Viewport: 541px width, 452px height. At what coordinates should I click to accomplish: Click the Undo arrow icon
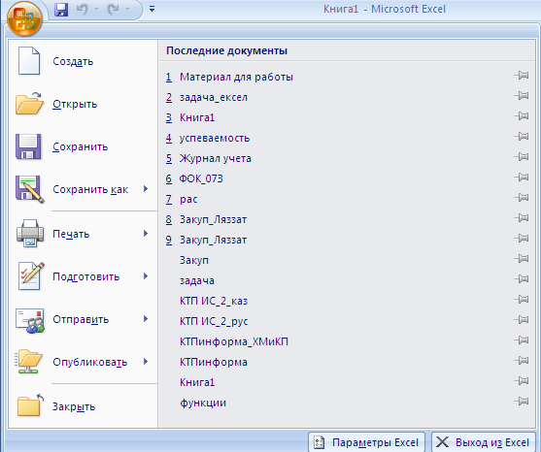coord(82,10)
